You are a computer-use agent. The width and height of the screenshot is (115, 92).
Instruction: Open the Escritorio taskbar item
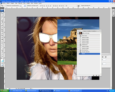pos(61,91)
